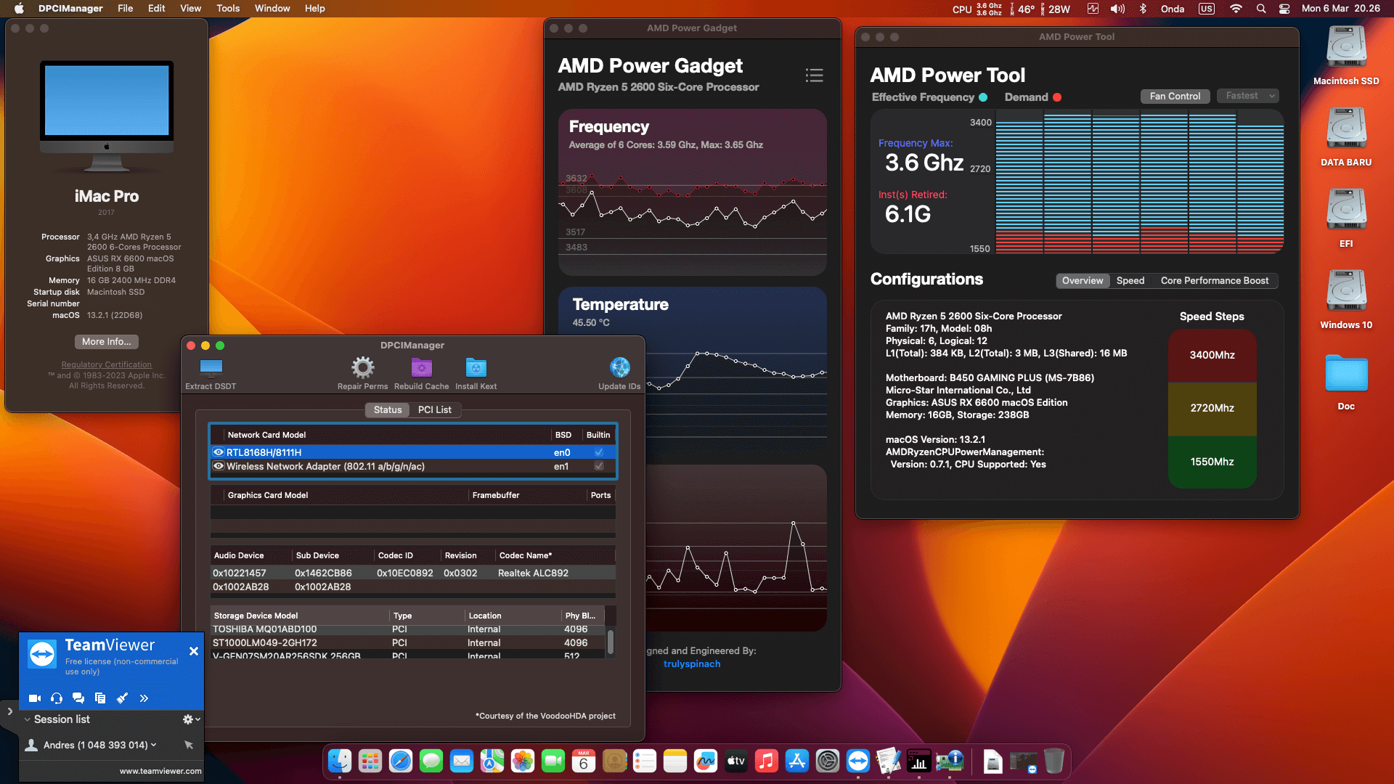Toggle visibility eye for RTL8168H/8111H row

(219, 452)
